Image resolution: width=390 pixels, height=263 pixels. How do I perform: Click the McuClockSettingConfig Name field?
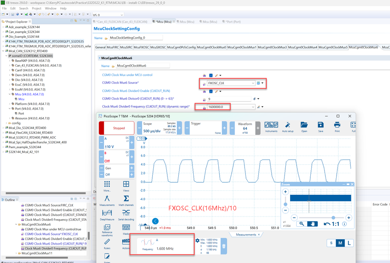tap(136, 38)
